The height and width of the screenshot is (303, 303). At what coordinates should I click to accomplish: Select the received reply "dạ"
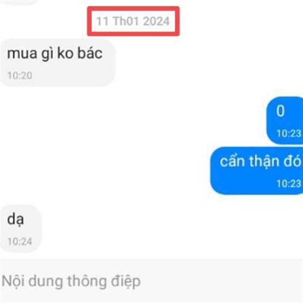pyautogui.click(x=21, y=229)
